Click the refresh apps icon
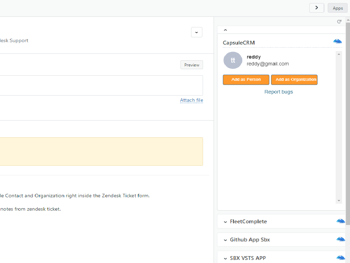The image size is (350, 263). (x=339, y=22)
